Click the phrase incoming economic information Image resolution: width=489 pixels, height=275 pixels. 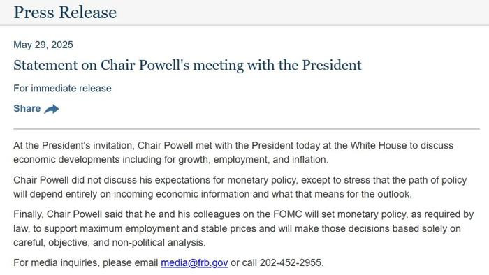pos(182,194)
